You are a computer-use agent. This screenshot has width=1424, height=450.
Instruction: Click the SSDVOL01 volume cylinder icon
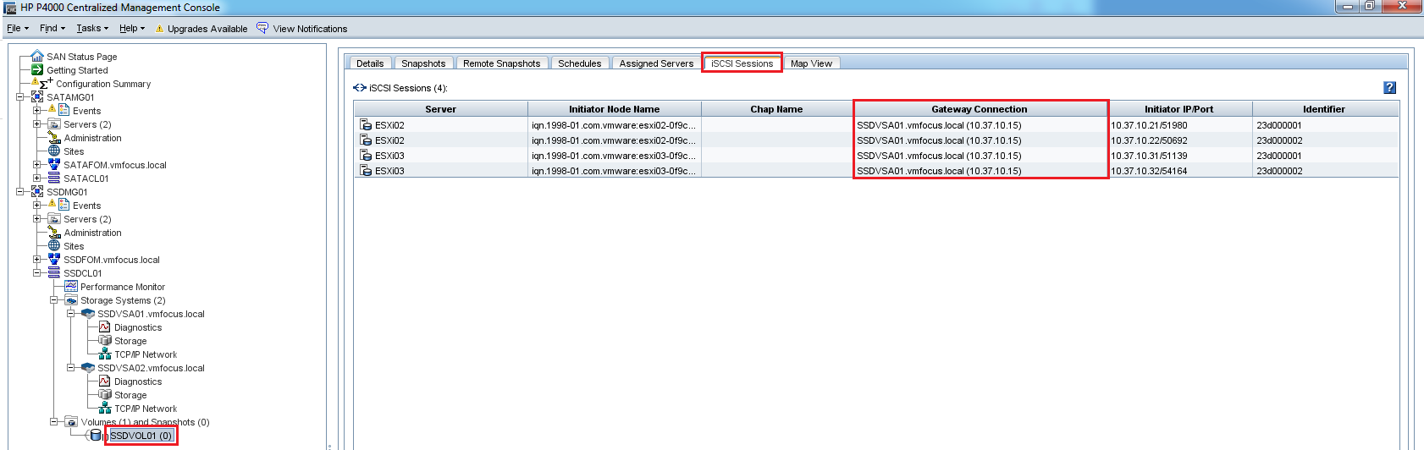[96, 436]
